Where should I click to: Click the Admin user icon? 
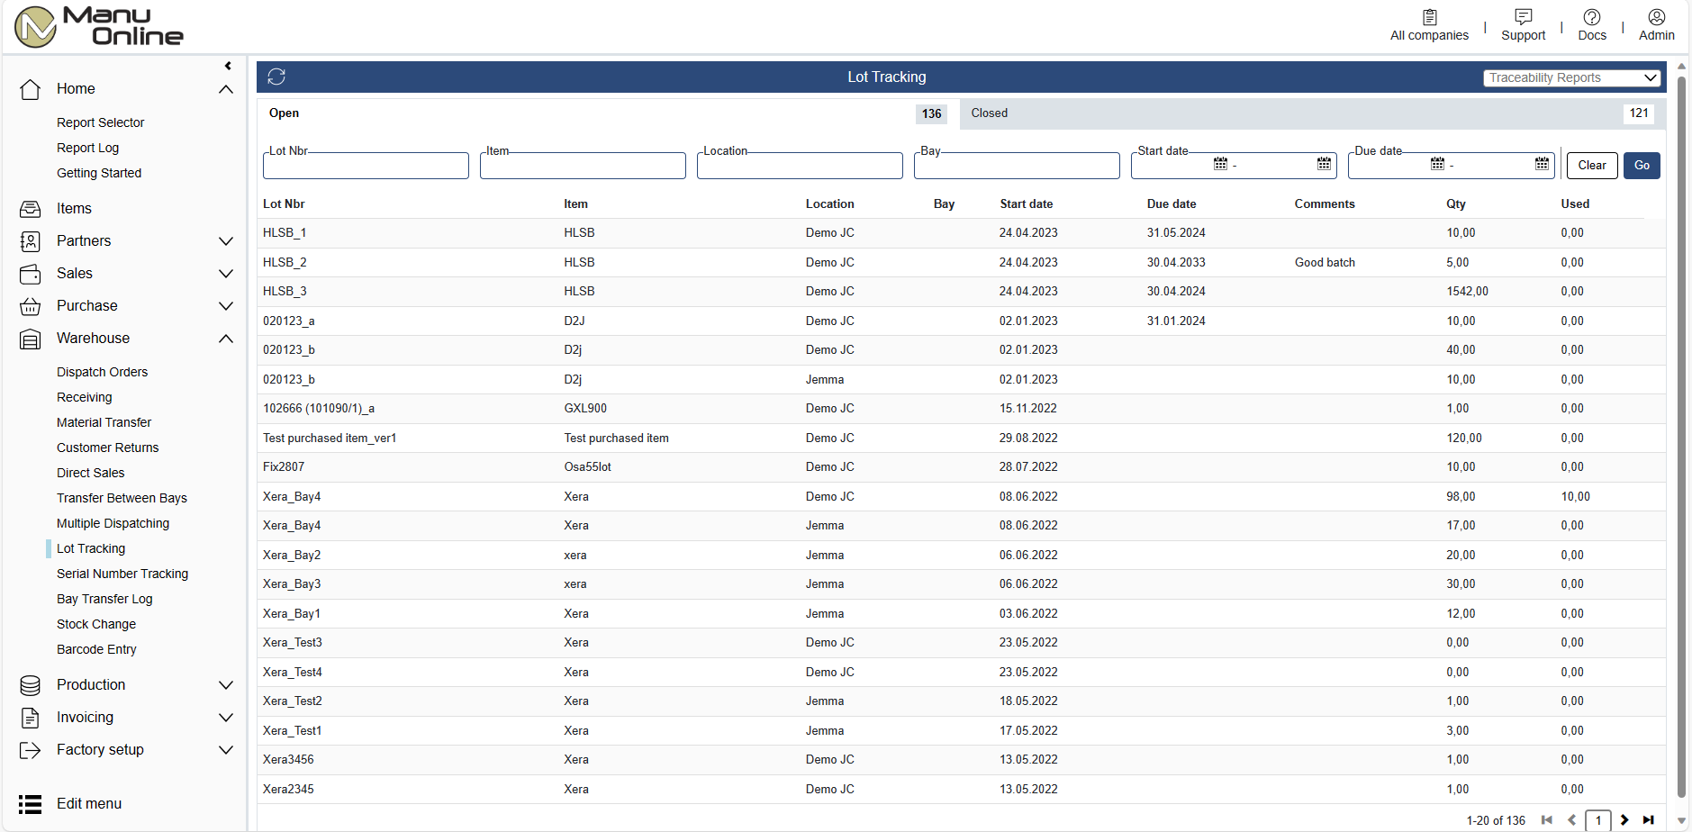[1656, 17]
